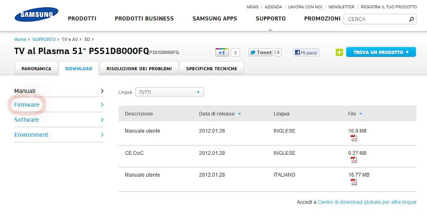Viewport: 427px width, 221px height.
Task: Select Manuali in the sidebar
Action: pos(25,91)
